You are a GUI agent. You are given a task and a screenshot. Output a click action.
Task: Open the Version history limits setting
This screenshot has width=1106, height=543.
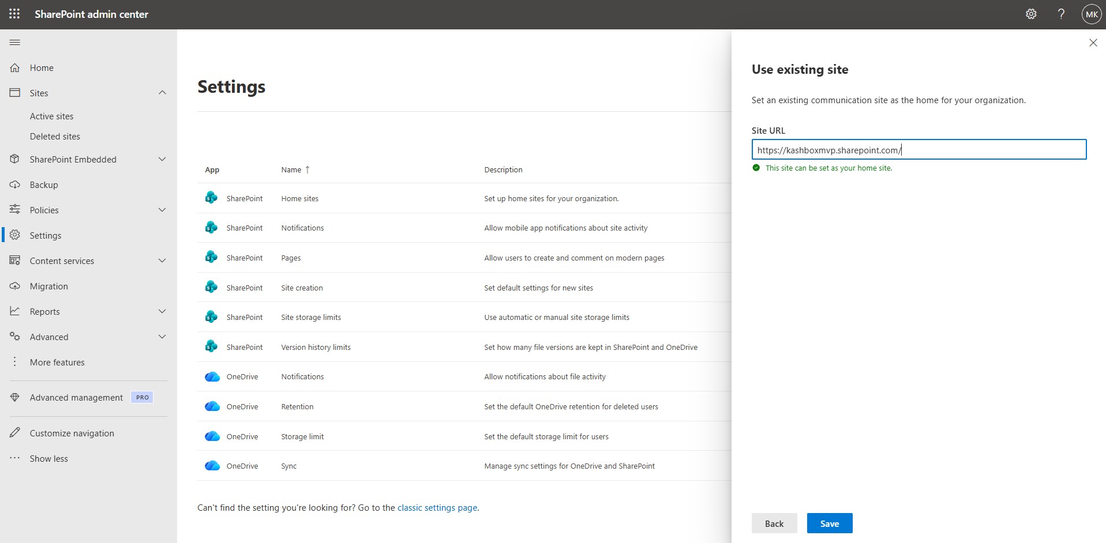(316, 347)
